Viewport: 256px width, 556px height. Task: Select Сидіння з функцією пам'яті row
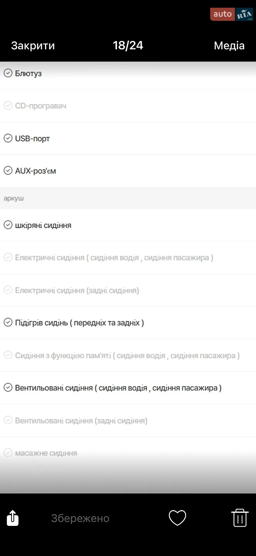(x=128, y=356)
